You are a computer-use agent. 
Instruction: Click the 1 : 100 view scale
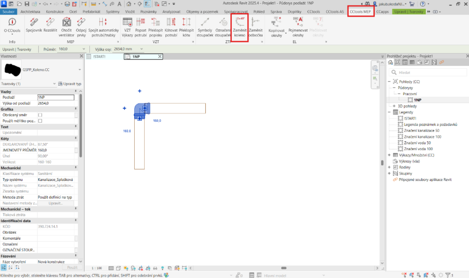(x=97, y=268)
